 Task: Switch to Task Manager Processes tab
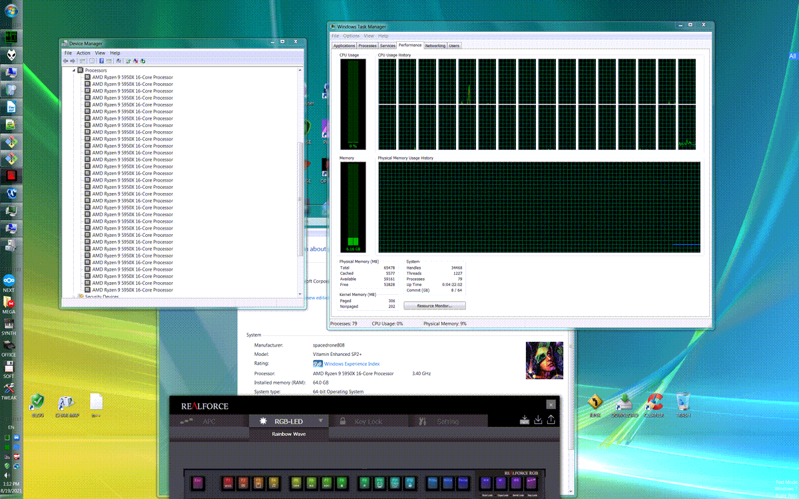coord(368,46)
